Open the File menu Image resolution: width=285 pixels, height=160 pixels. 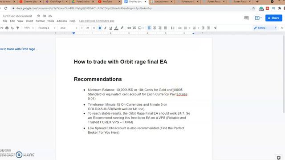(5, 21)
